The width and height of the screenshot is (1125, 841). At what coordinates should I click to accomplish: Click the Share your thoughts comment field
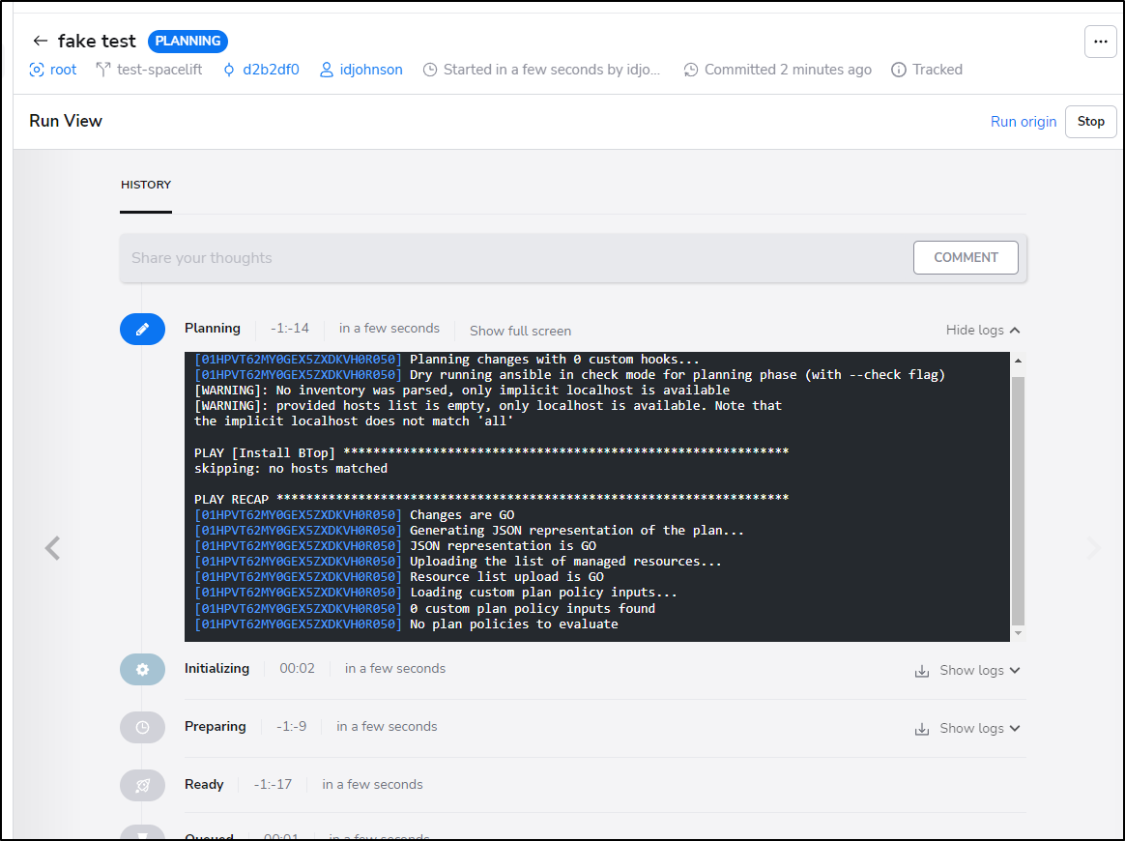coord(516,257)
